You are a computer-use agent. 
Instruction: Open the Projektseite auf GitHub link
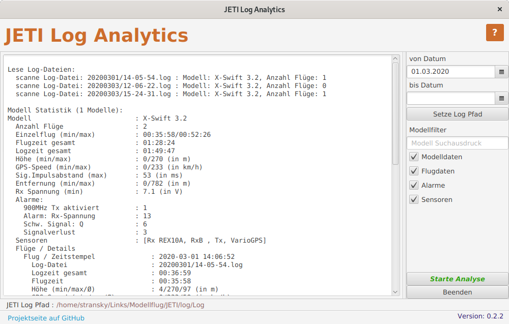(46, 318)
